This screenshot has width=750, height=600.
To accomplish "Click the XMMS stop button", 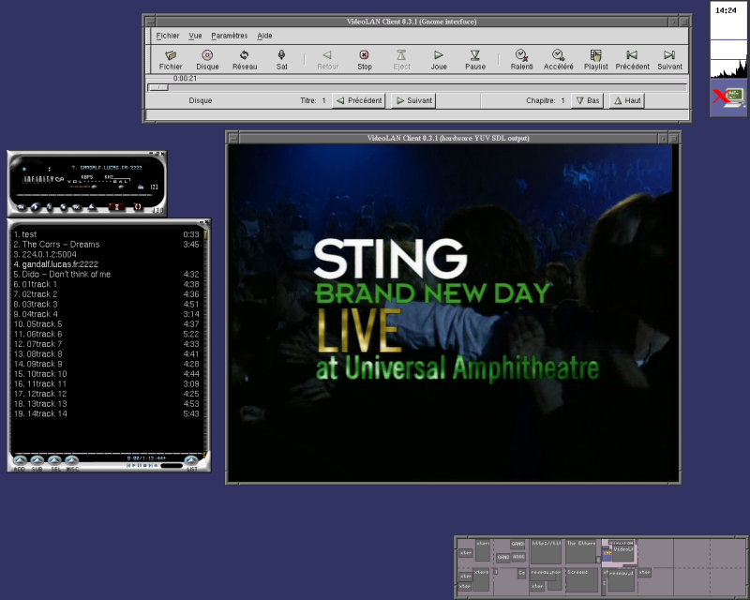I will [63, 206].
